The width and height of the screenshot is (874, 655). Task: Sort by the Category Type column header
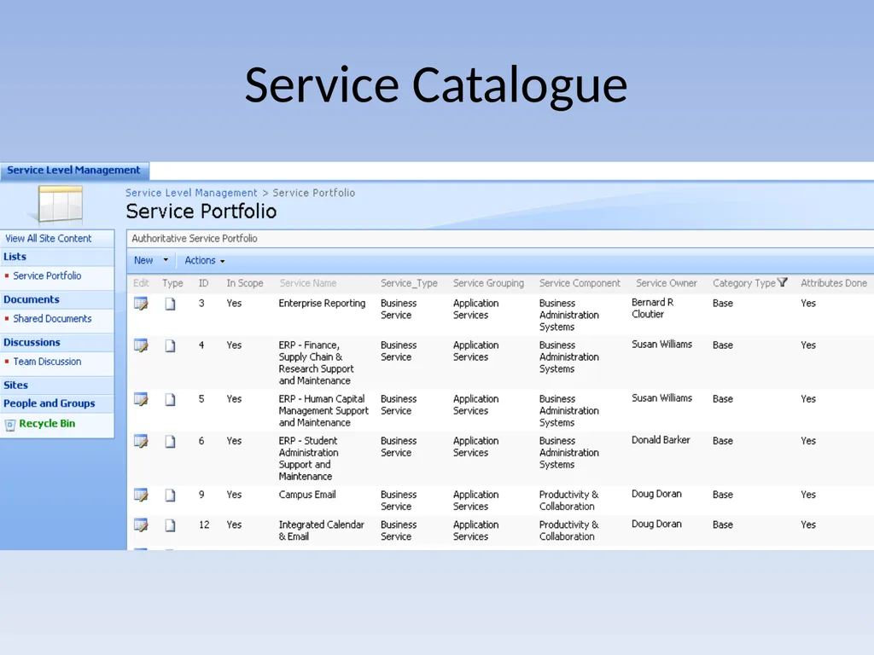click(x=743, y=283)
